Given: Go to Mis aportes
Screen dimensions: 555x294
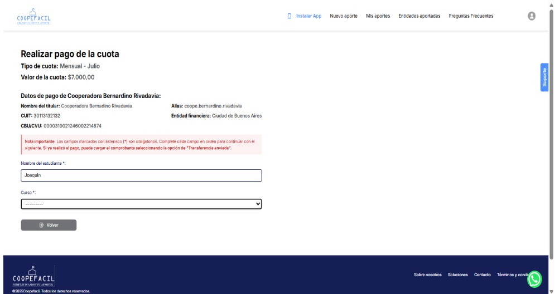Looking at the screenshot, I should [378, 16].
